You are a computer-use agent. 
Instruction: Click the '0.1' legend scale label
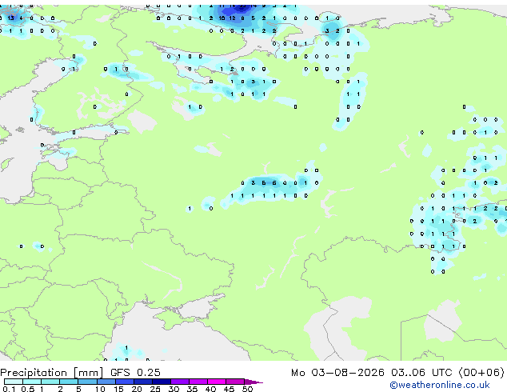[9, 389]
